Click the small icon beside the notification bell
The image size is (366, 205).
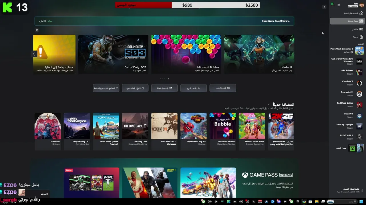[339, 5]
